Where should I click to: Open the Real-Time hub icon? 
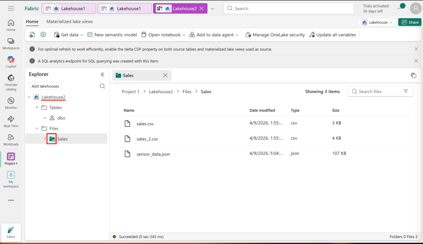(11, 121)
